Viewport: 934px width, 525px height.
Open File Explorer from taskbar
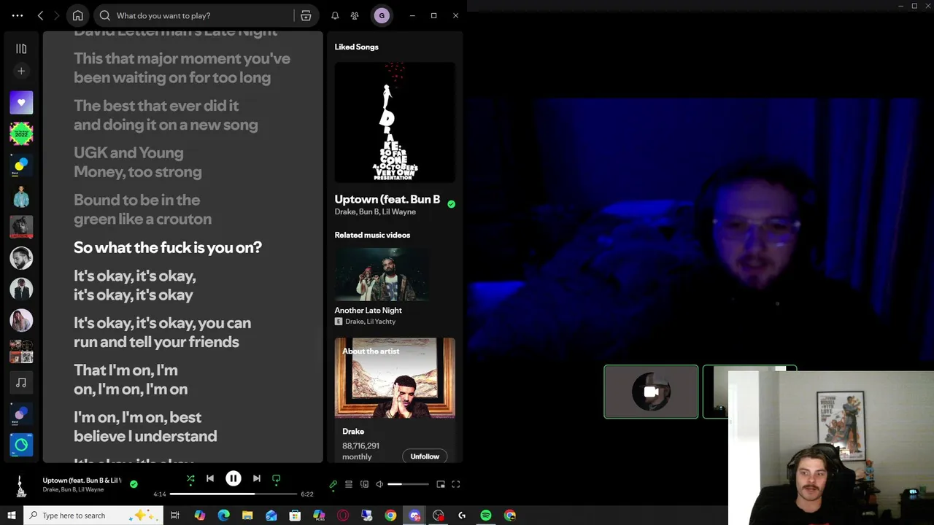coord(247,516)
